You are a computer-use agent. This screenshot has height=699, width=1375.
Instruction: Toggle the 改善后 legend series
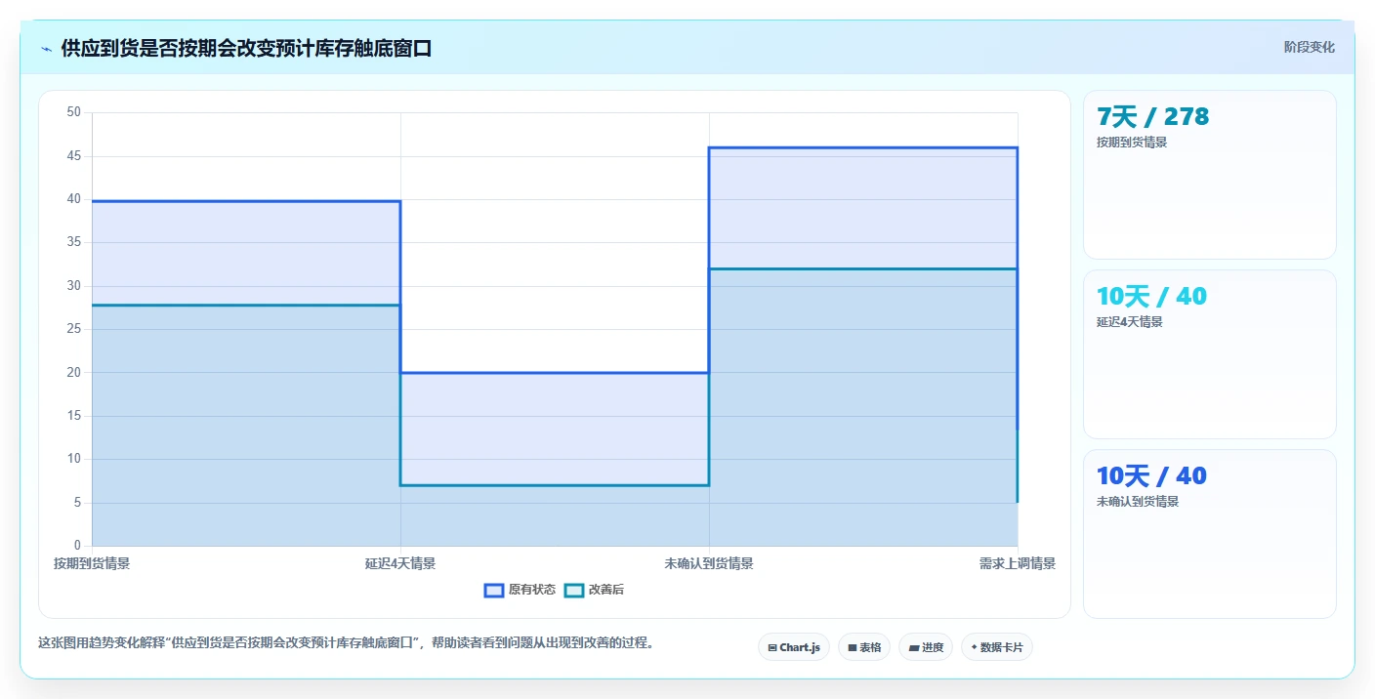pyautogui.click(x=595, y=590)
